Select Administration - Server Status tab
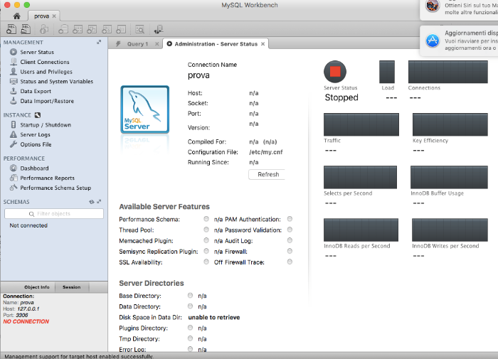Image resolution: width=498 pixels, height=359 pixels. click(x=216, y=44)
